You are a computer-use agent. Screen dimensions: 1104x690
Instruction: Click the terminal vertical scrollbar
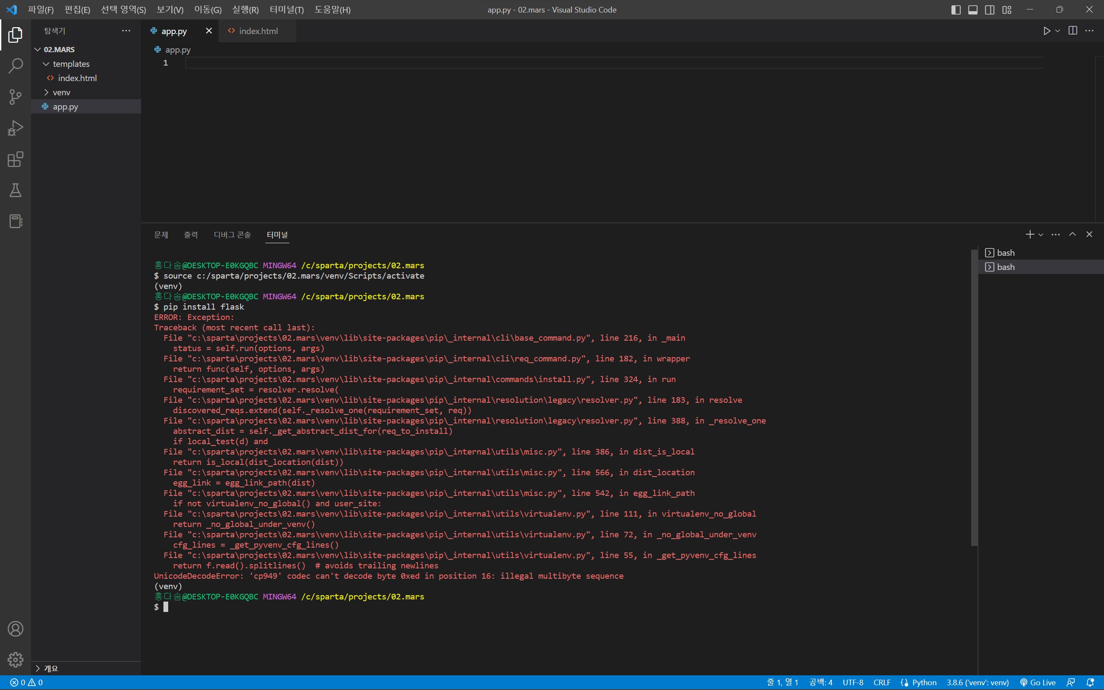click(975, 397)
